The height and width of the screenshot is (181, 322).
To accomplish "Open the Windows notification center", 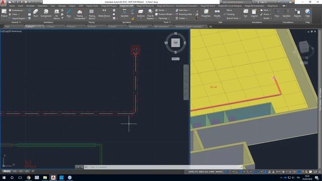I will pyautogui.click(x=316, y=177).
